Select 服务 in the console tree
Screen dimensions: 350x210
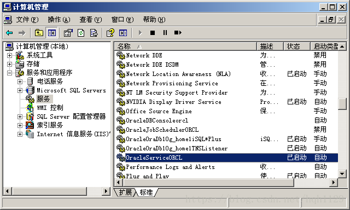pyautogui.click(x=43, y=99)
